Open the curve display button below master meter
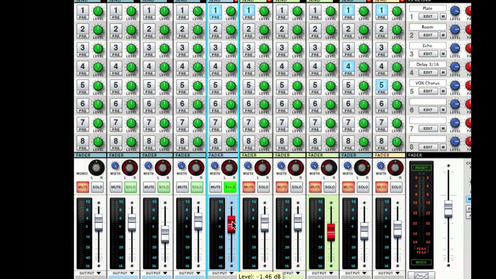The height and width of the screenshot is (279, 496). tap(421, 276)
